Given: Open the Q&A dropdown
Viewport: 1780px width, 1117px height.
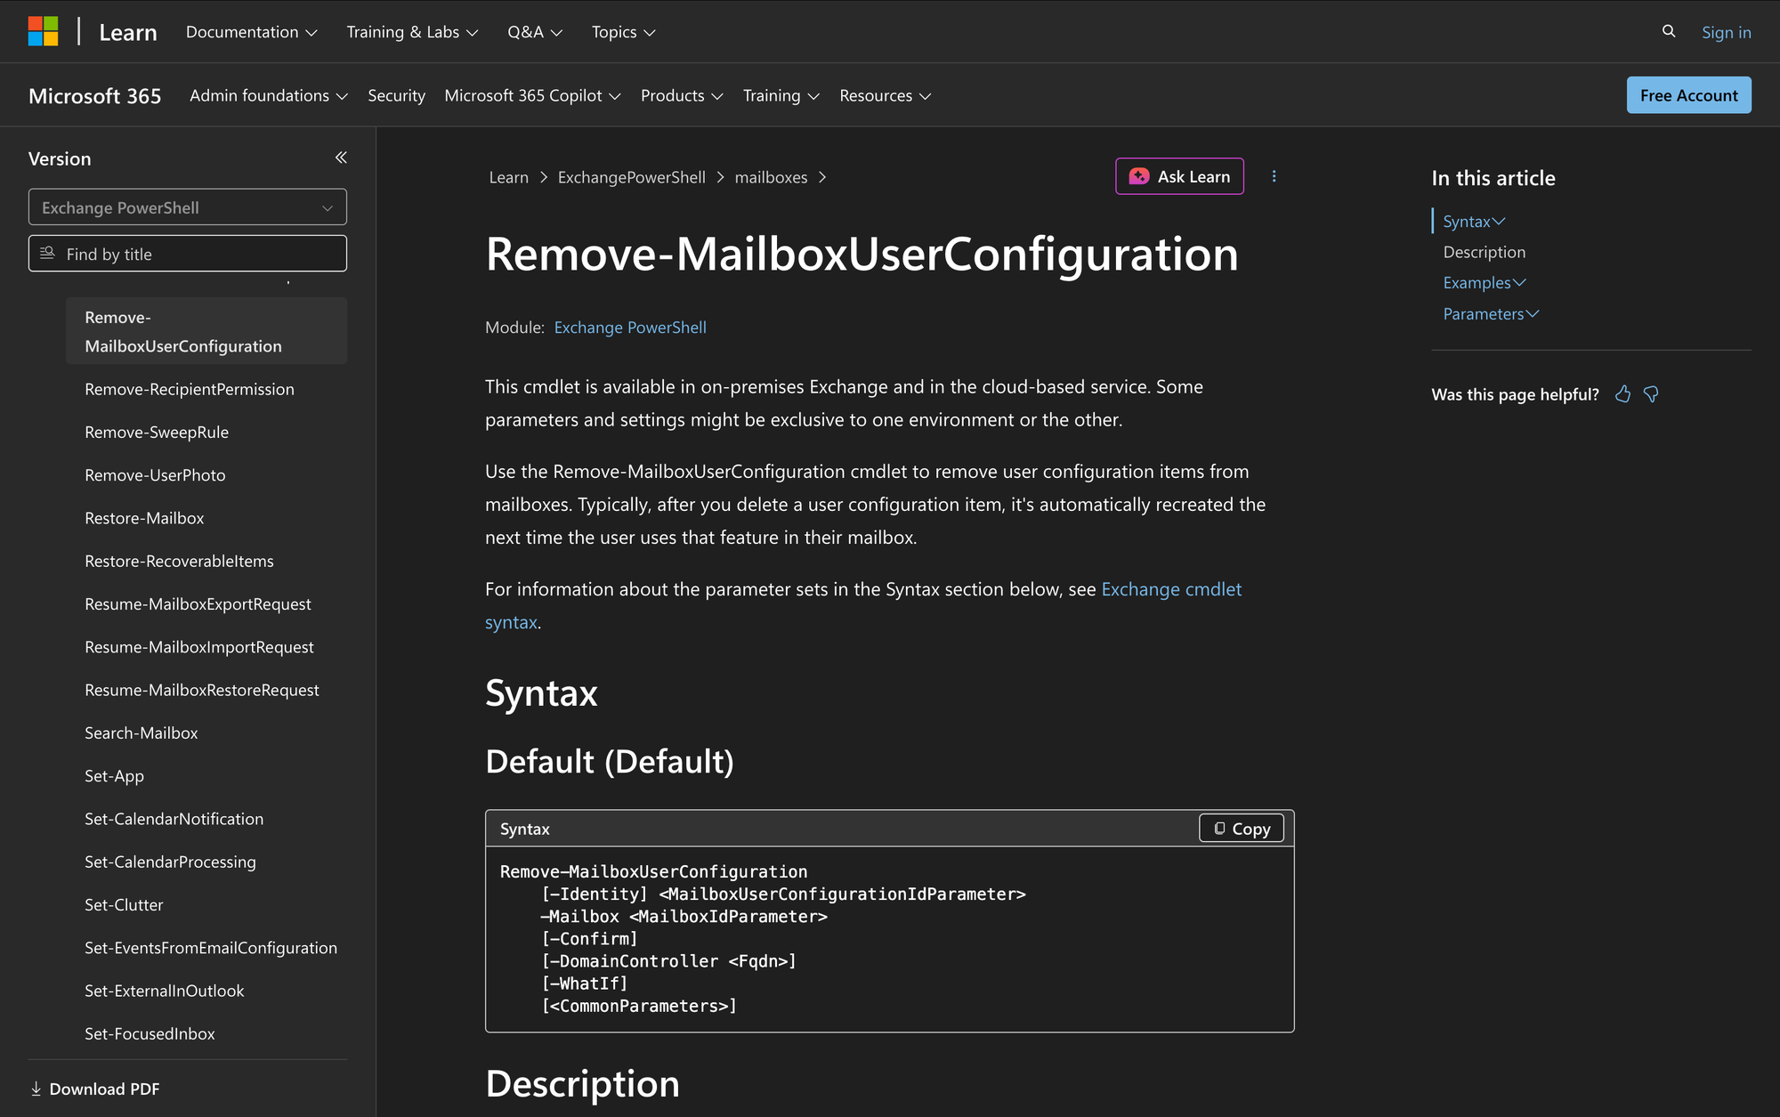Looking at the screenshot, I should pyautogui.click(x=535, y=32).
